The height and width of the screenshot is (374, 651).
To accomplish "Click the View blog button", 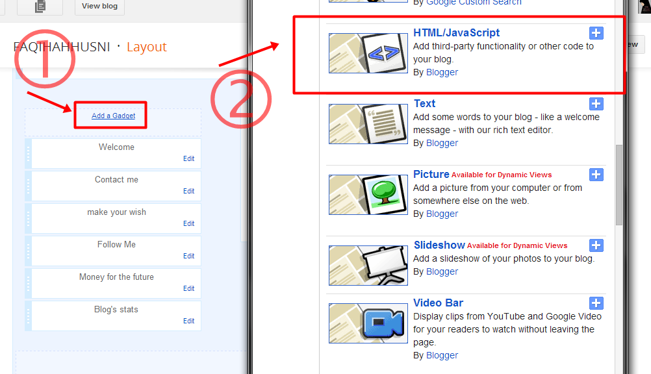I will point(99,5).
